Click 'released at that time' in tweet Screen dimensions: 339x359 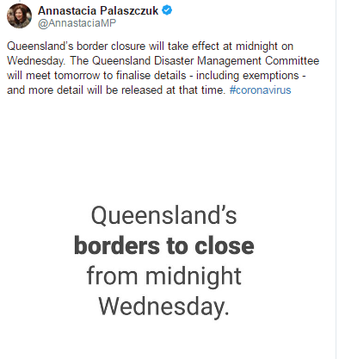pos(173,90)
